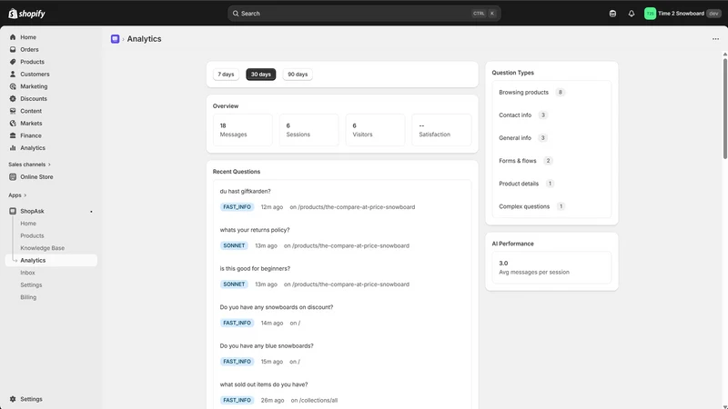Select the 7 days range

pyautogui.click(x=226, y=75)
